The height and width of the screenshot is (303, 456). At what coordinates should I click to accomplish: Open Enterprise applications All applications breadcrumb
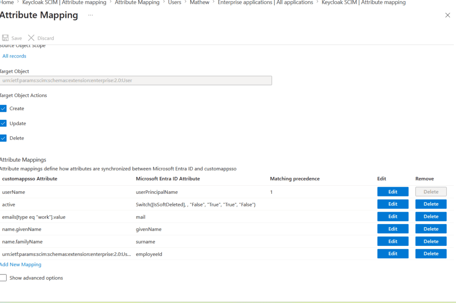click(x=265, y=2)
